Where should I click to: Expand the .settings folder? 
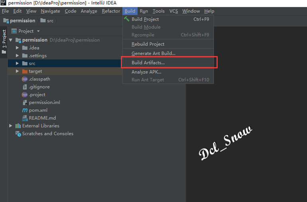pyautogui.click(x=17, y=55)
